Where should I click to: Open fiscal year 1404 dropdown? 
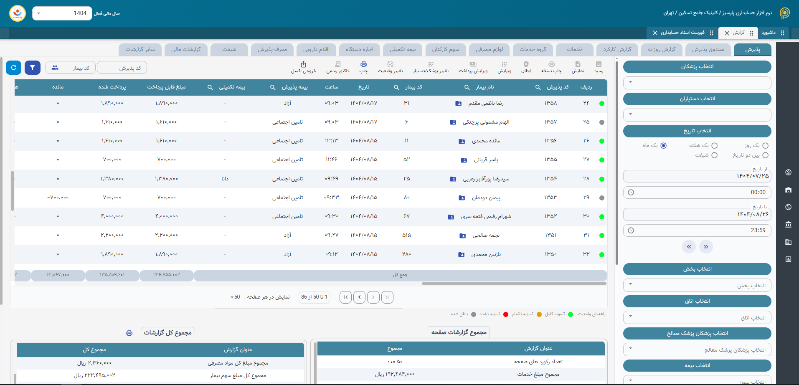(62, 13)
